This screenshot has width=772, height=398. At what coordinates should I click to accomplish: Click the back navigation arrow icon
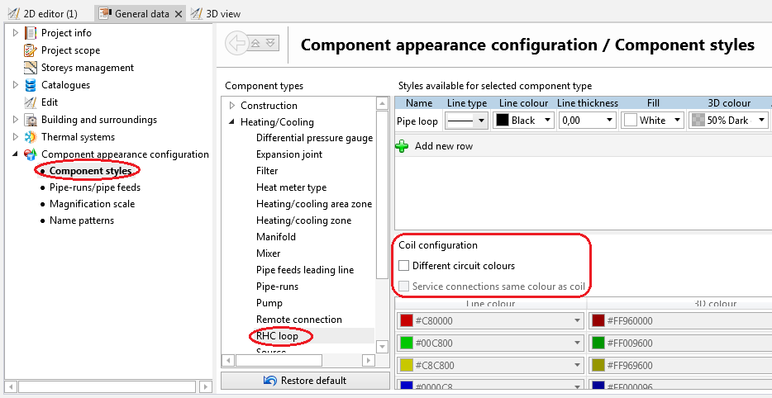point(236,43)
